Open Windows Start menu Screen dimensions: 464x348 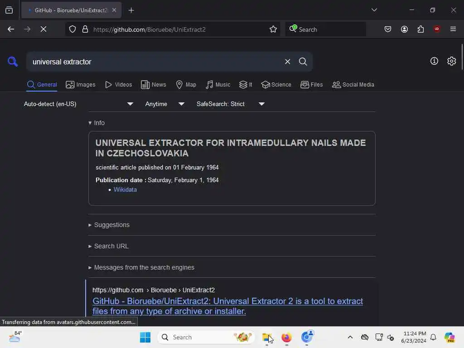(x=145, y=337)
